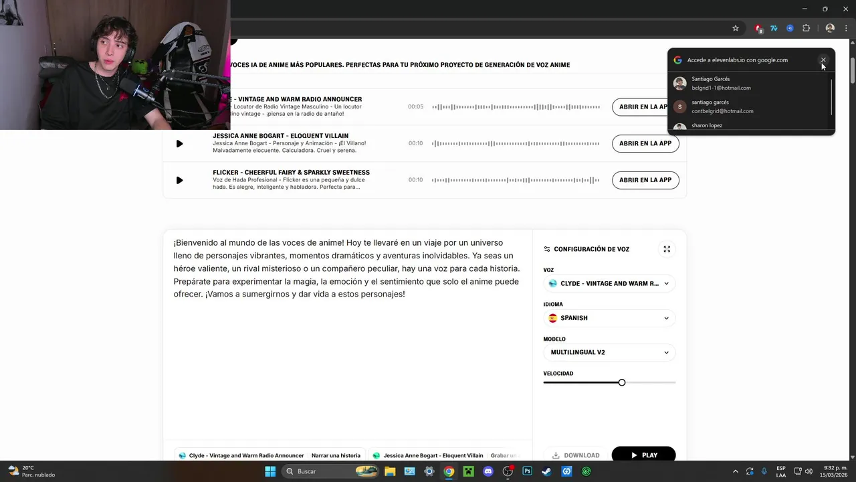Open the clock and date calendar

tap(834, 471)
